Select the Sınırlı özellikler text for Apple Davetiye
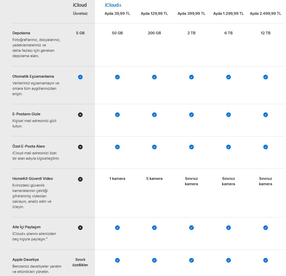Image resolution: width=286 pixels, height=276 pixels. 80,262
